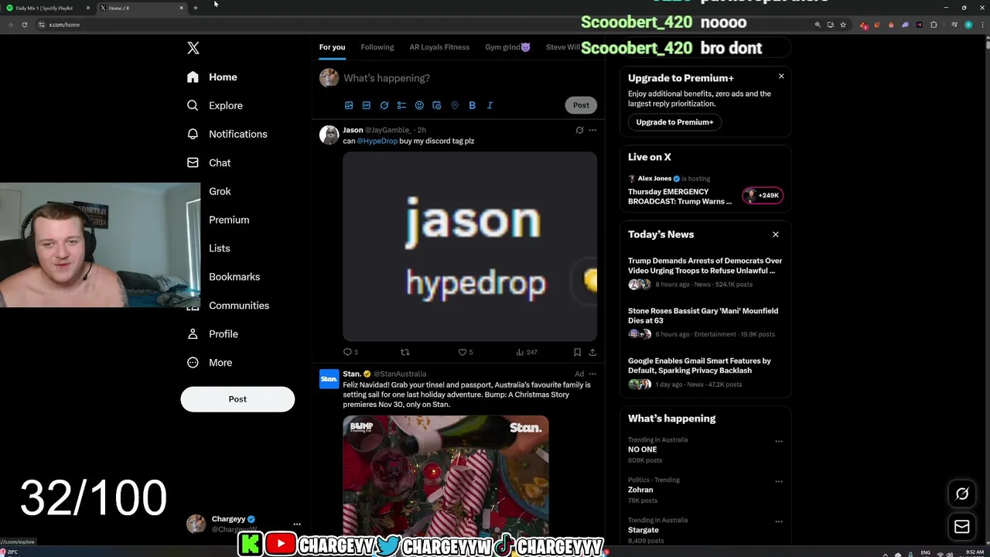
Task: Toggle bold formatting in composer
Action: [472, 105]
